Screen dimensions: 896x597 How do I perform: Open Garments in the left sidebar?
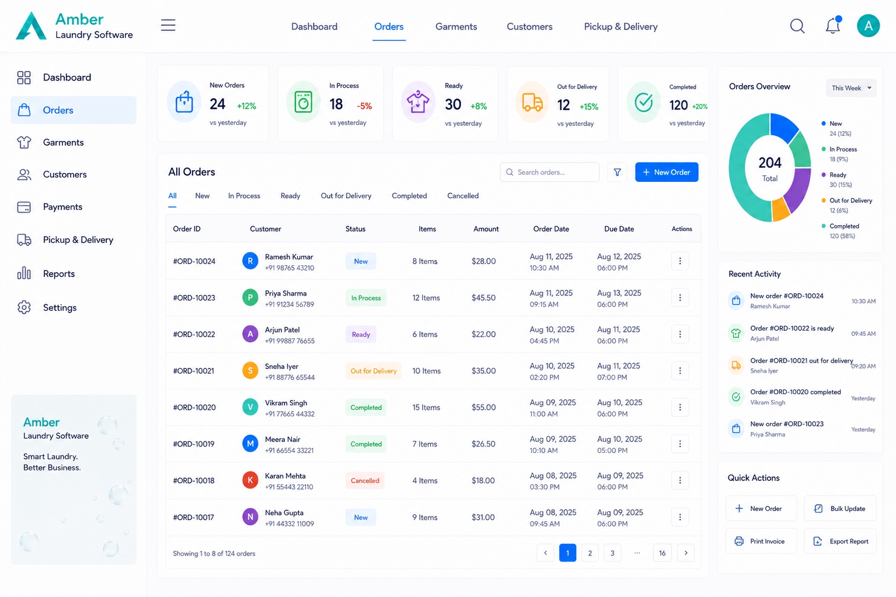click(74, 142)
